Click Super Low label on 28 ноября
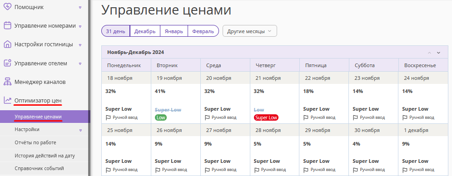The width and height of the screenshot is (452, 176). [x=267, y=161]
